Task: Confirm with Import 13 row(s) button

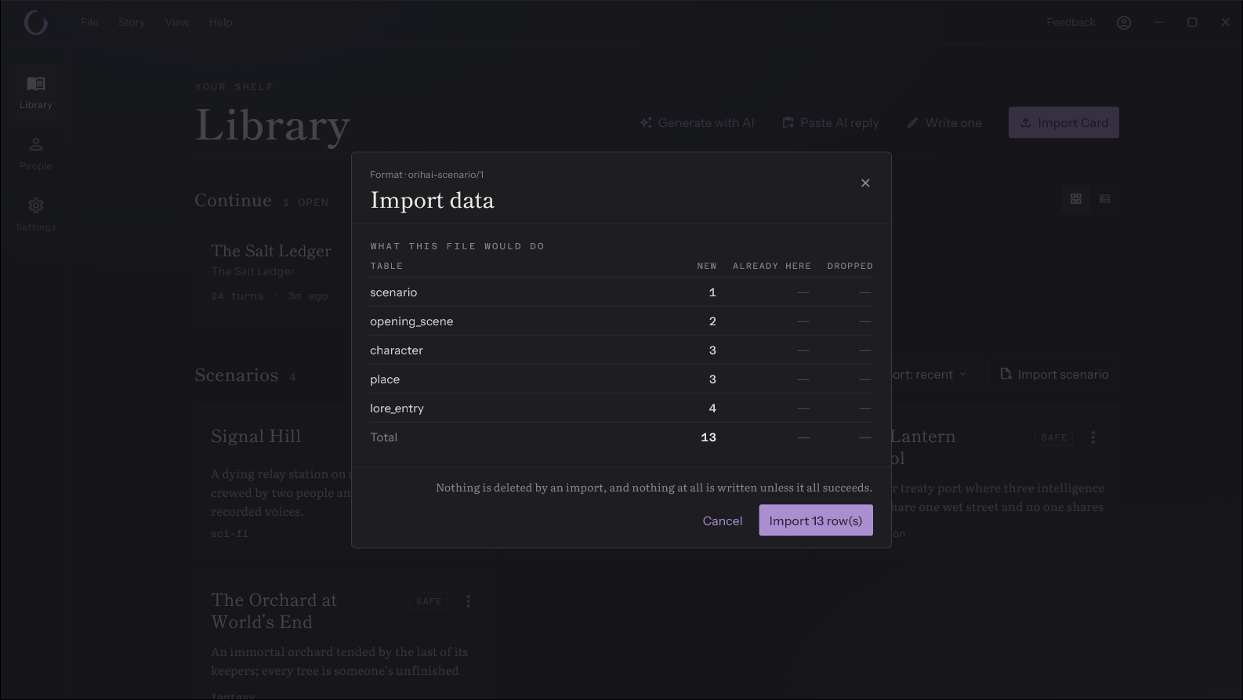Action: [816, 520]
